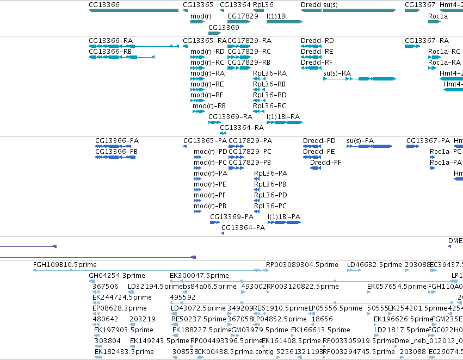
Task: Select the Dredd-PF protein
Action: click(x=316, y=168)
